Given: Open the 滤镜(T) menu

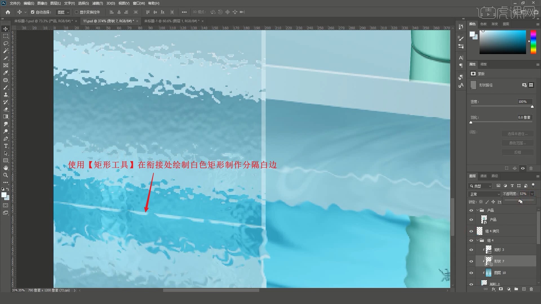Looking at the screenshot, I should (97, 3).
